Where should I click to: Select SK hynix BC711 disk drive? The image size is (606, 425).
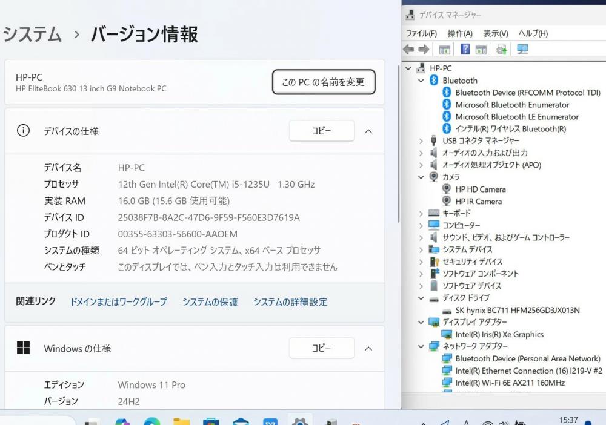point(518,310)
